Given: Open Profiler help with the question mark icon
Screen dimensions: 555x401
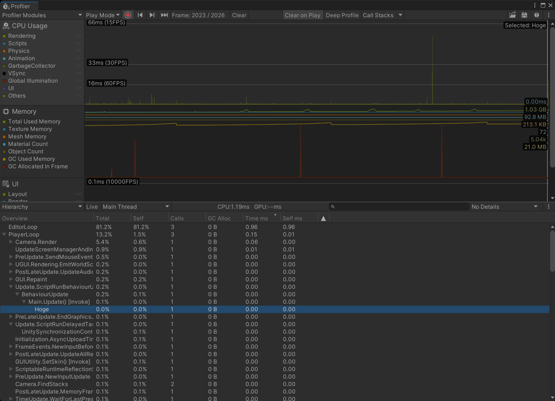Looking at the screenshot, I should pos(537,15).
